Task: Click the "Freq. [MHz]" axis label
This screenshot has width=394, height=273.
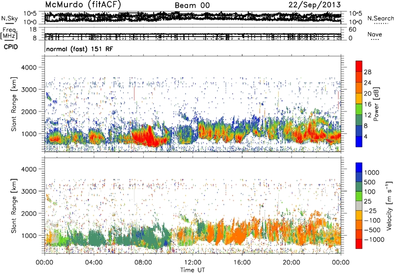Action: [9, 34]
